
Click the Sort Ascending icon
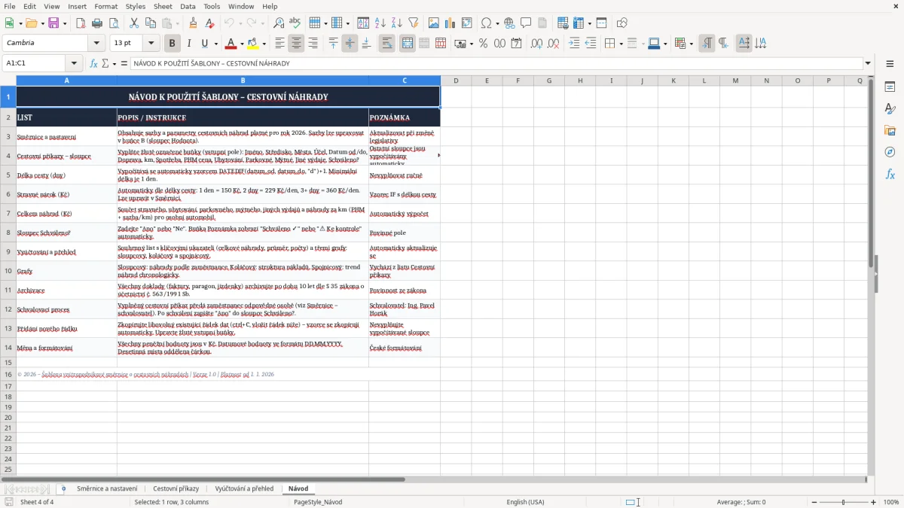[380, 23]
